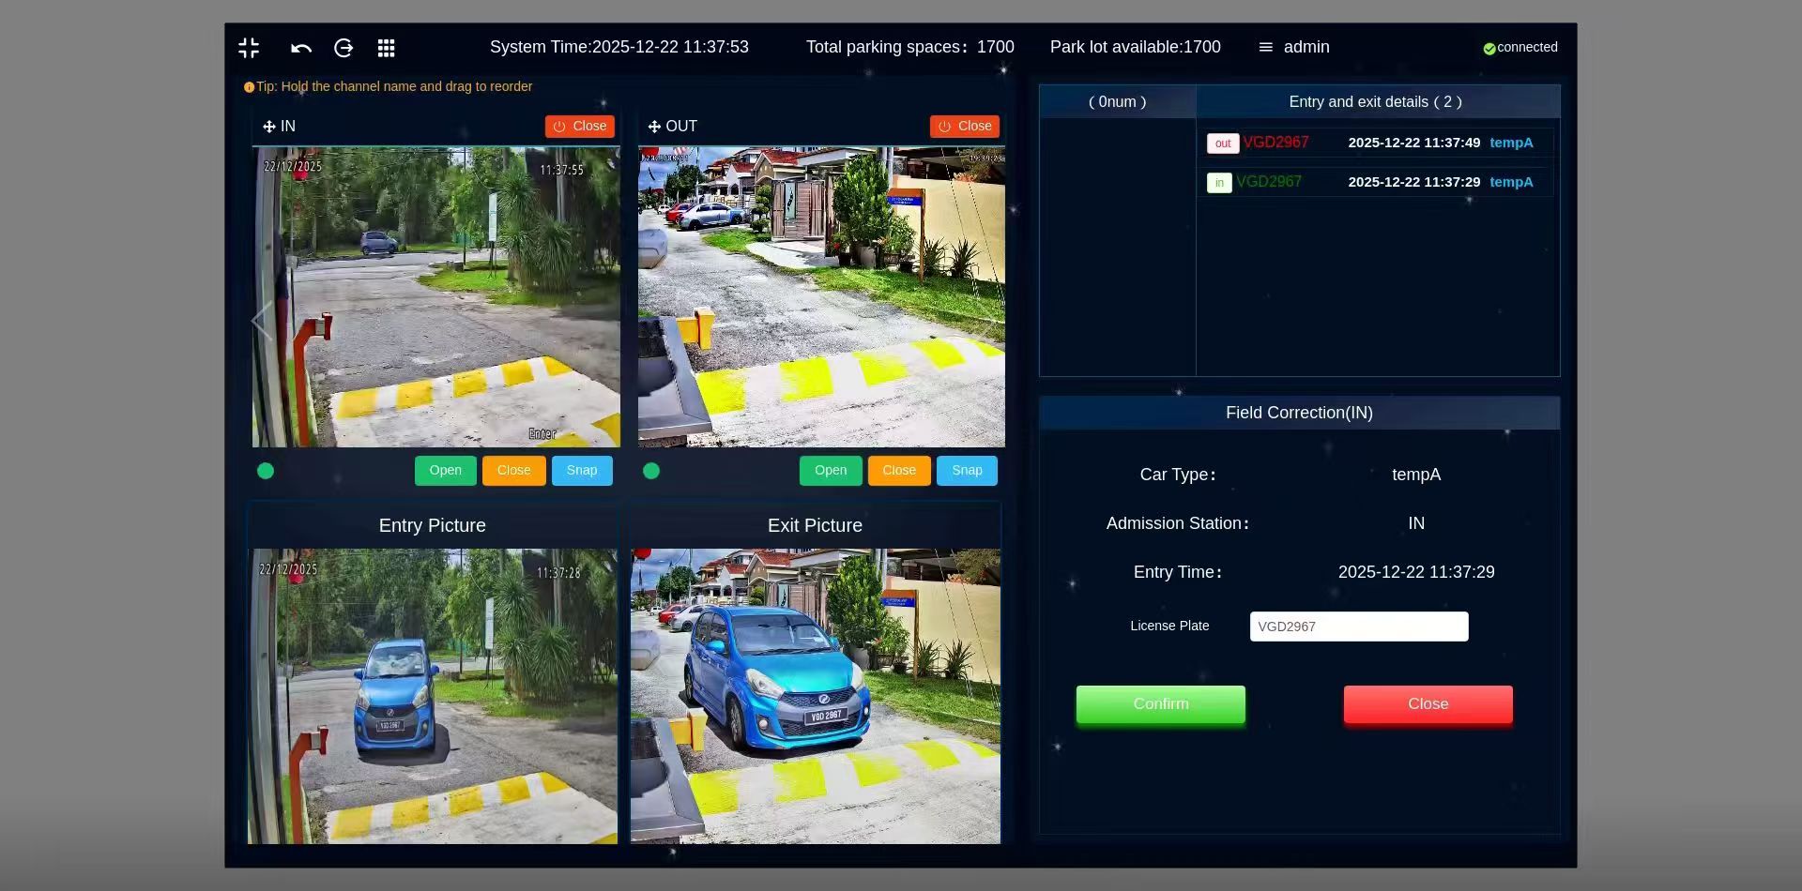This screenshot has height=891, width=1802.
Task: Close the barrier gate for IN channel
Action: pos(514,471)
